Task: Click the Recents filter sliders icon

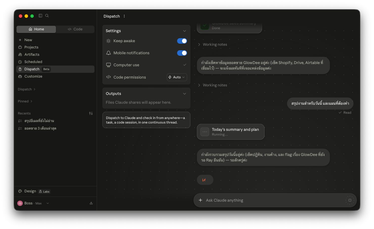Action: (x=91, y=113)
